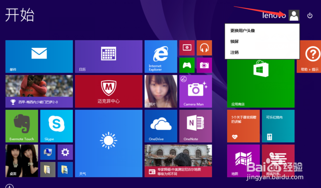The image size is (321, 188).
Task: Open the Food tile 可乐红烧肉
Action: pyautogui.click(x=278, y=126)
